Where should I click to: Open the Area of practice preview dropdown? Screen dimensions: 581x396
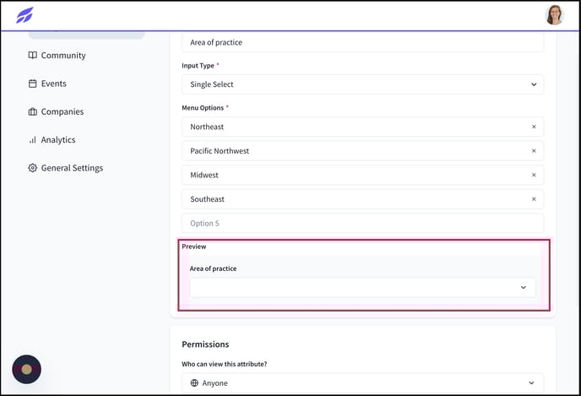click(x=363, y=287)
